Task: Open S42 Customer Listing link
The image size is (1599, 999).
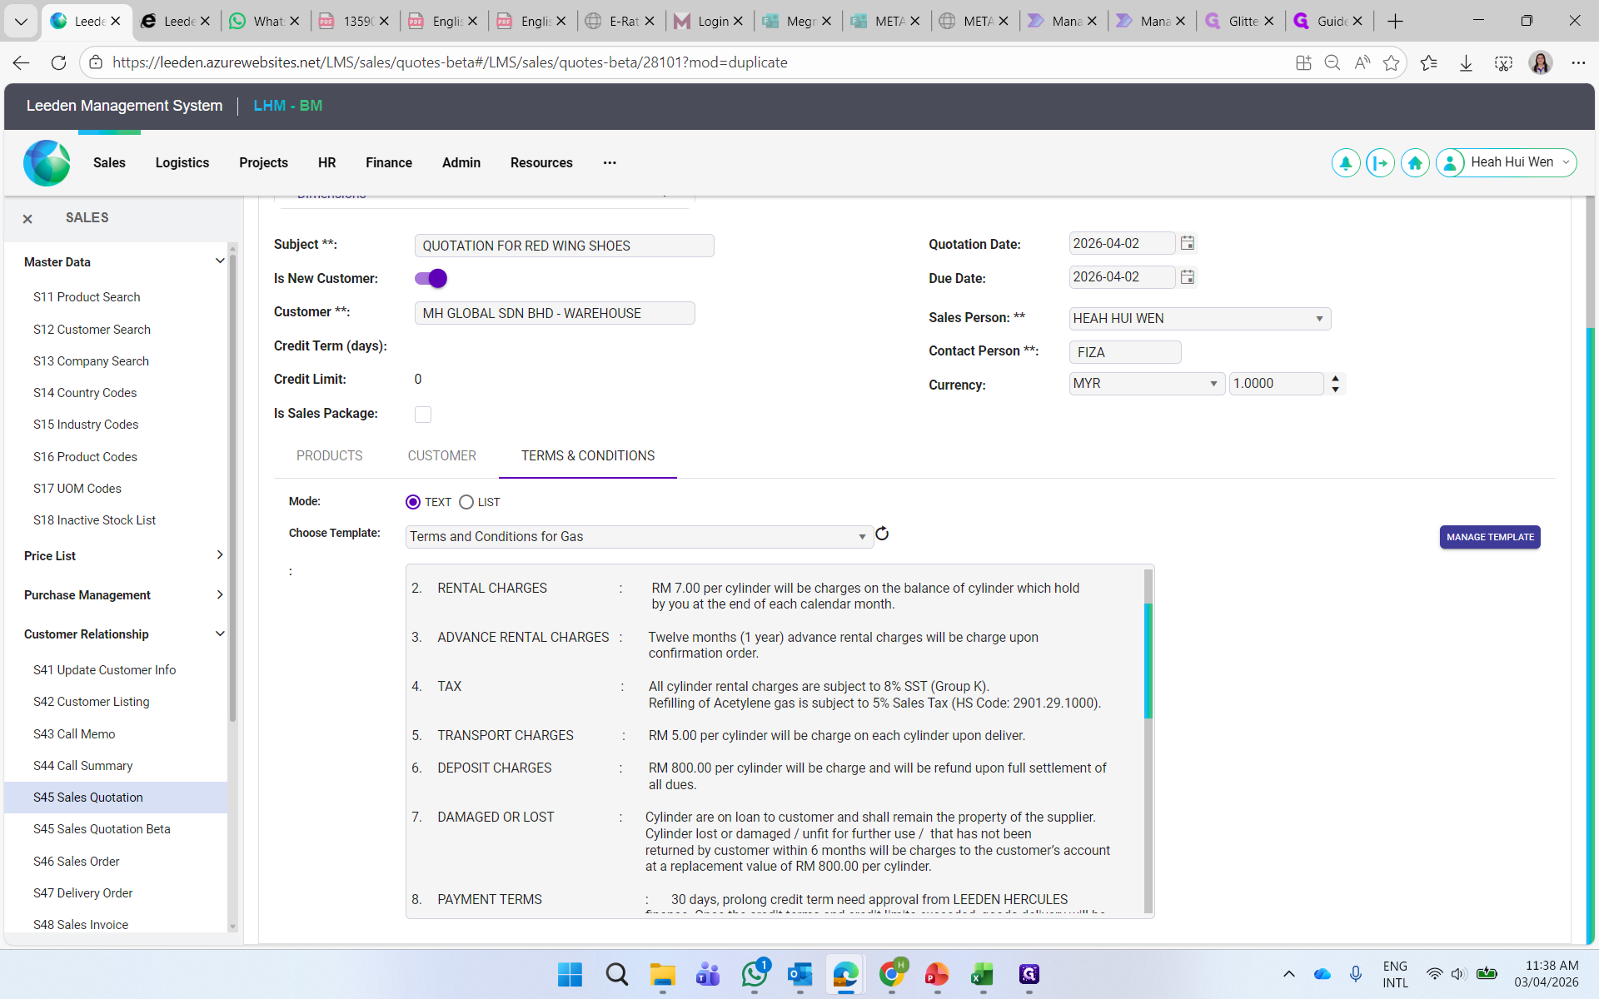Action: pyautogui.click(x=92, y=702)
